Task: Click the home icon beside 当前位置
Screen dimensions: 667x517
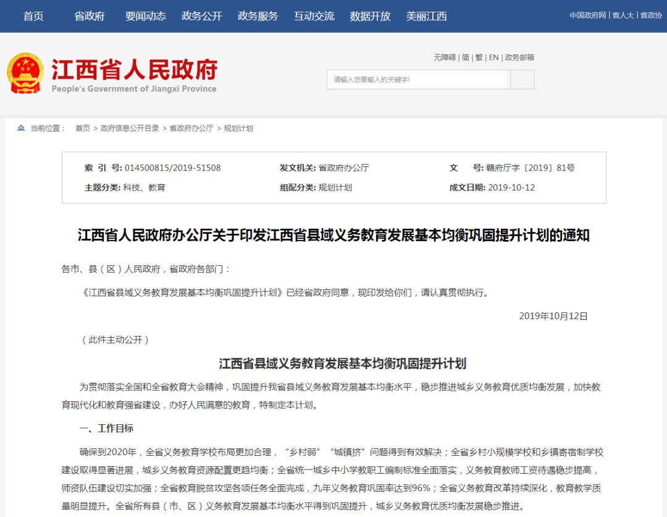Action: (x=21, y=128)
